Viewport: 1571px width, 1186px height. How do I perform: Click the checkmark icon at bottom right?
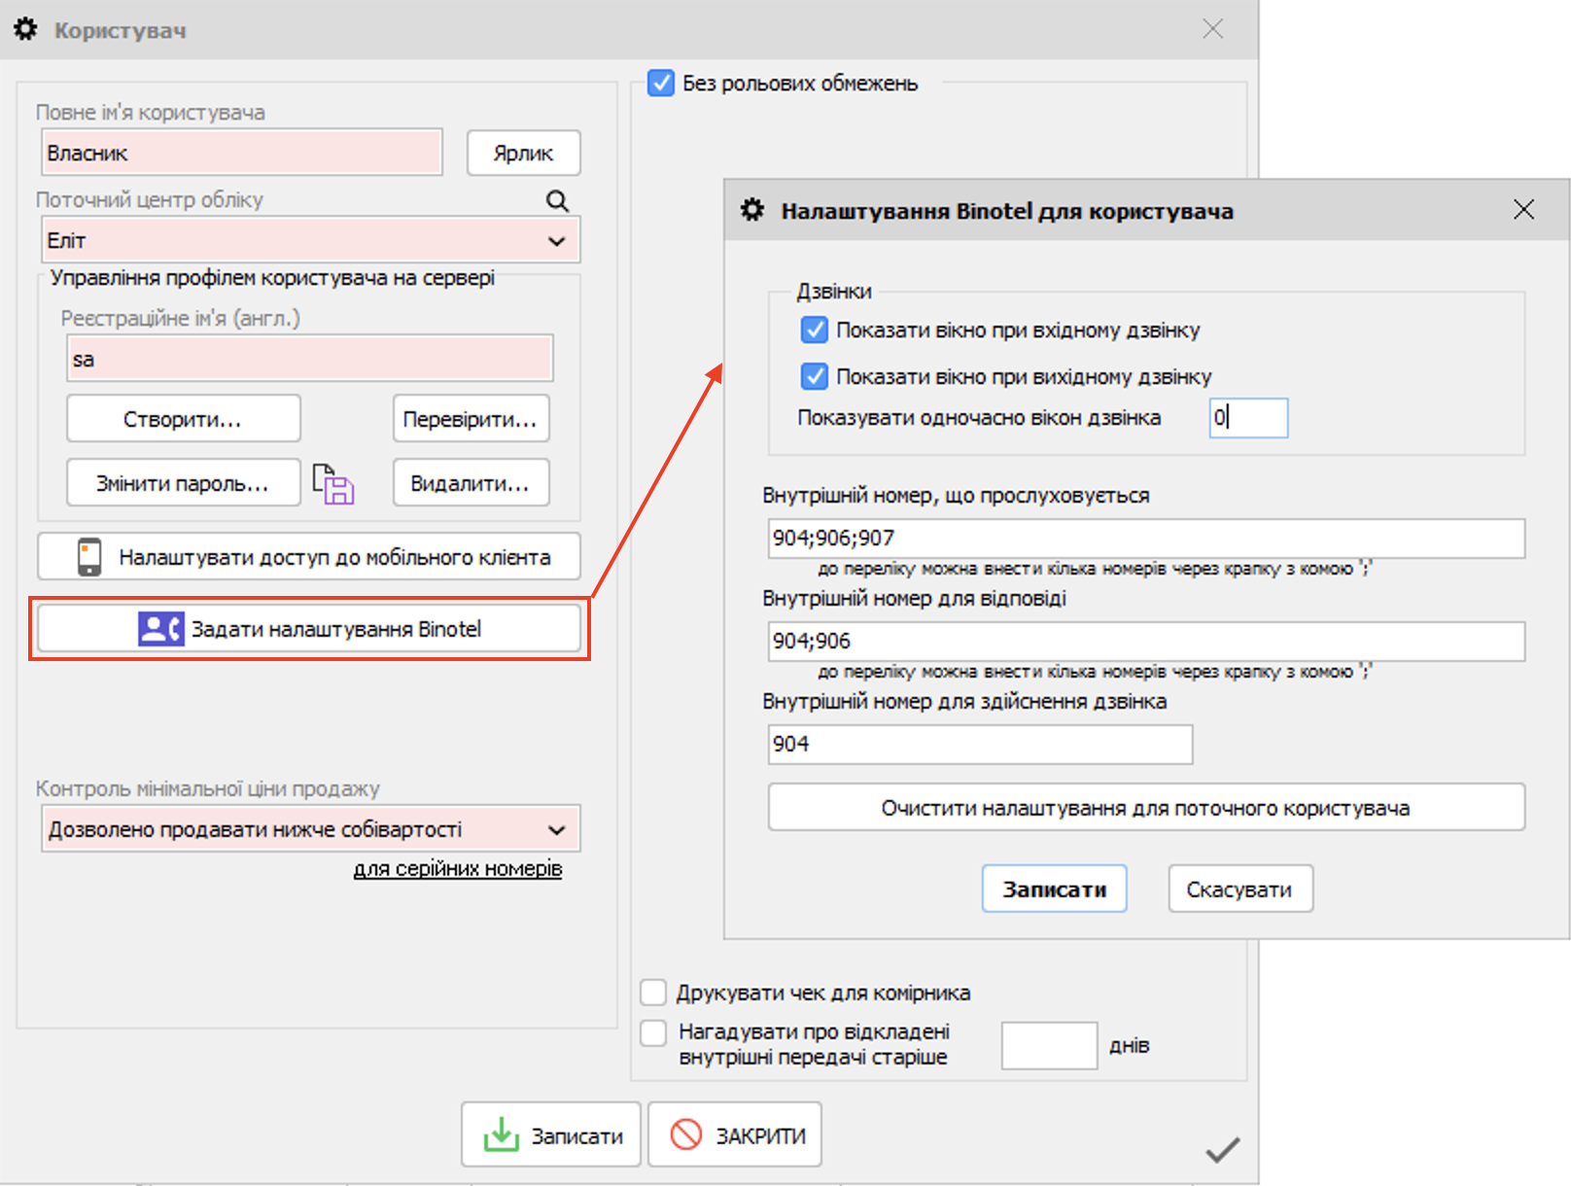[1222, 1150]
